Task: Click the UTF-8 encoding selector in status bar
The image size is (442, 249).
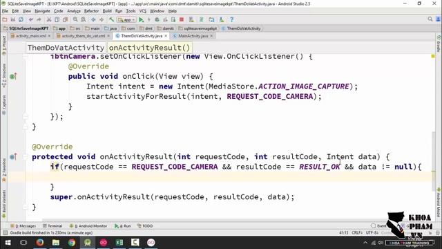Action: [x=372, y=232]
